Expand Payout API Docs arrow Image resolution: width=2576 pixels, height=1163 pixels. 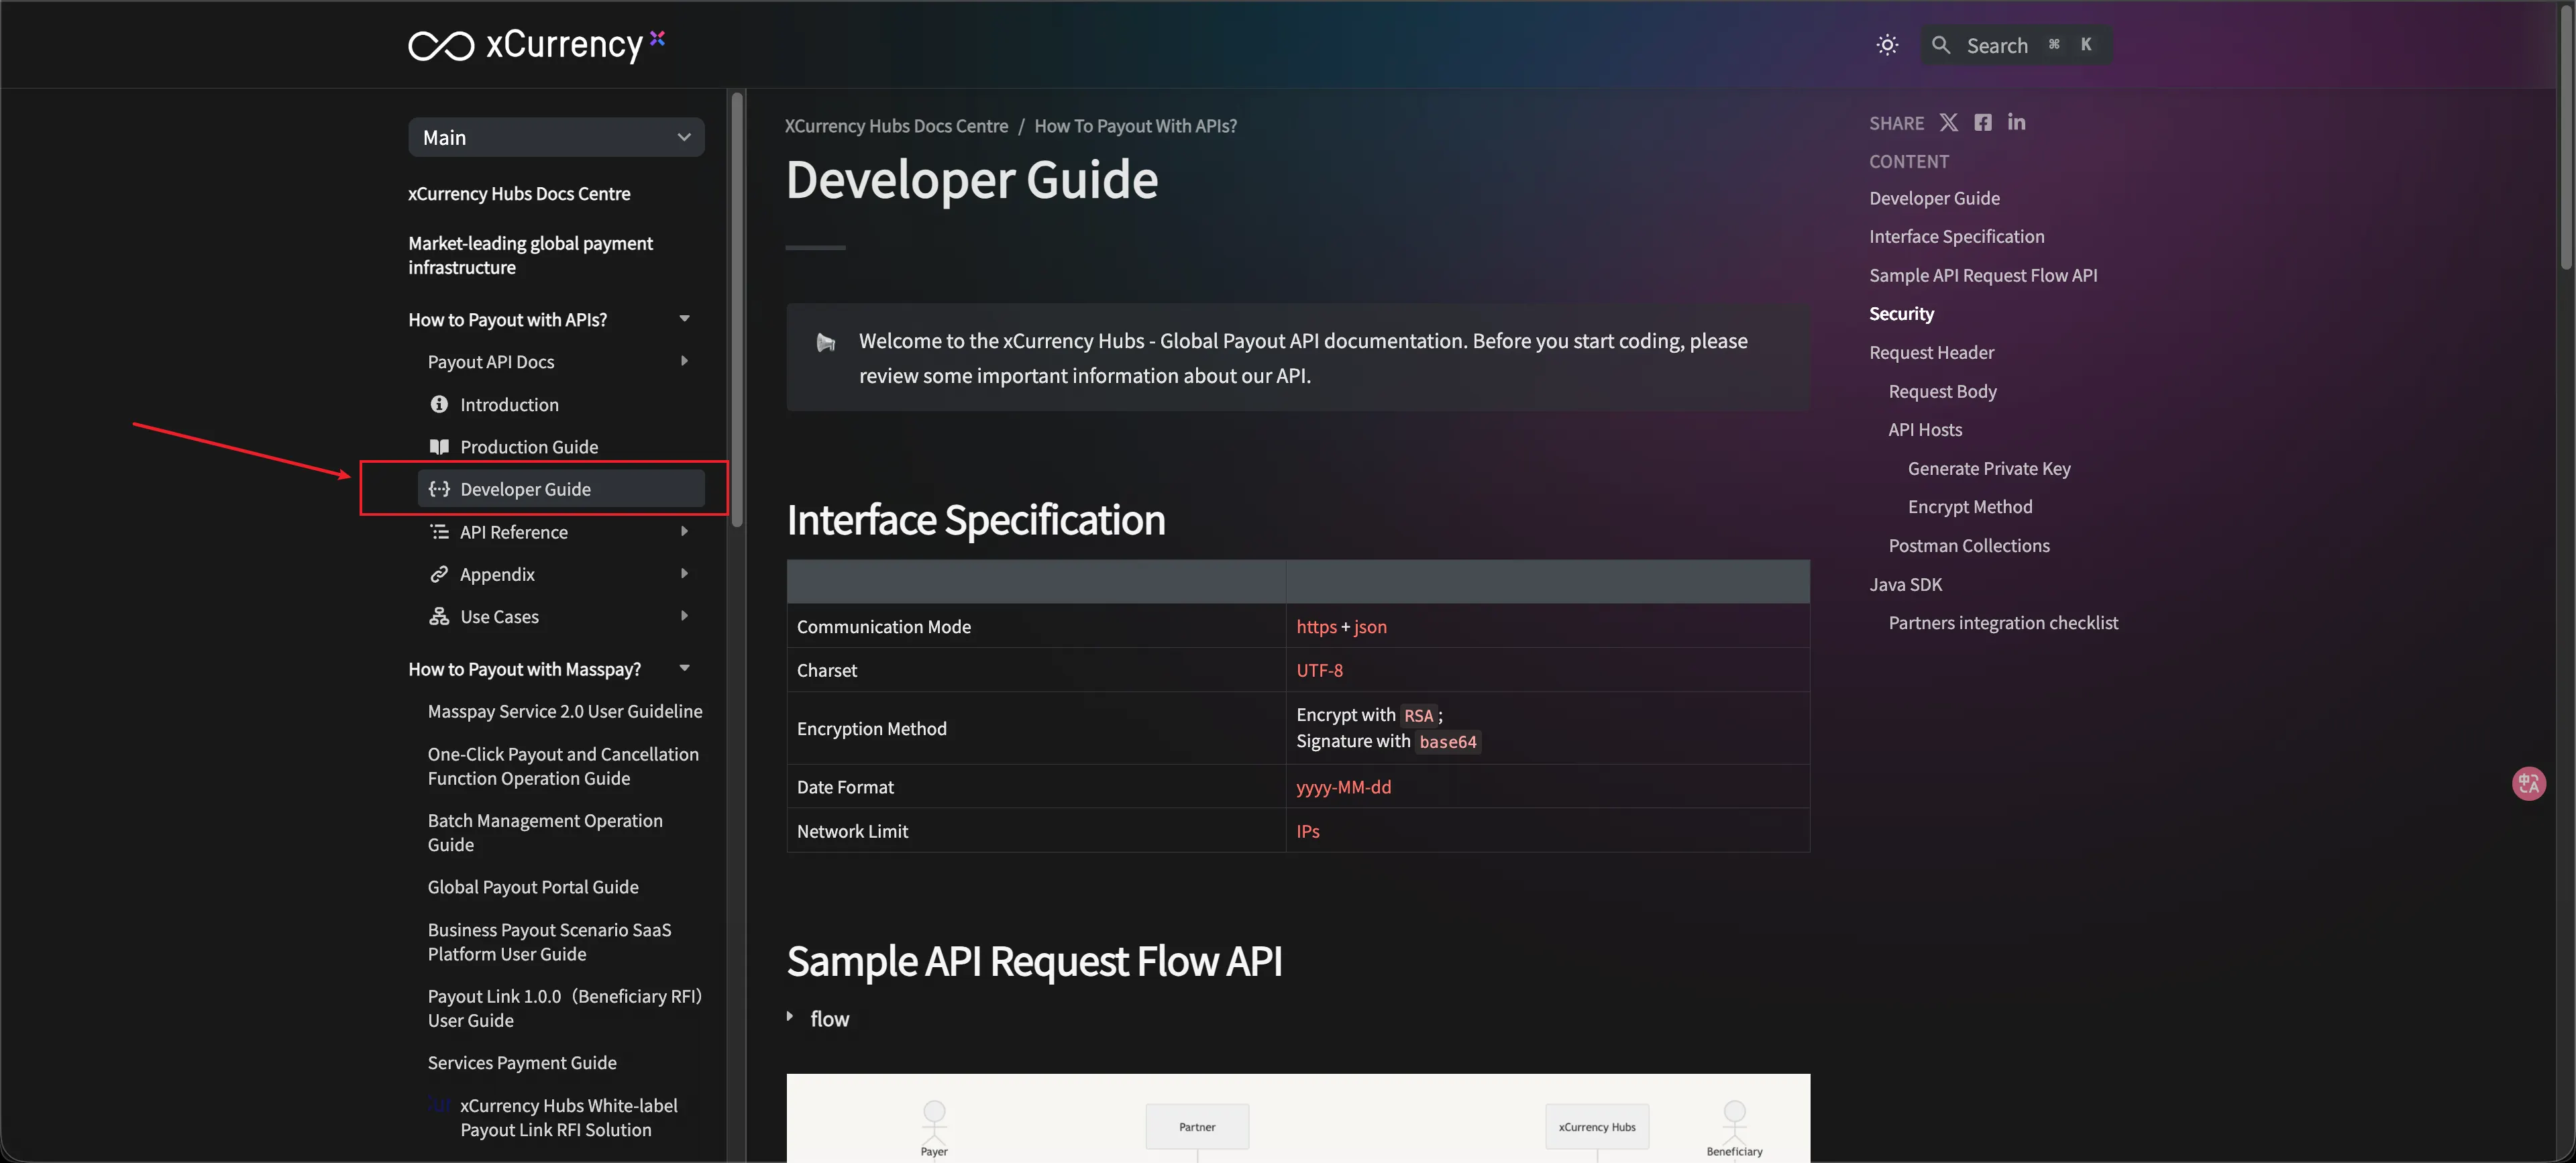tap(684, 361)
